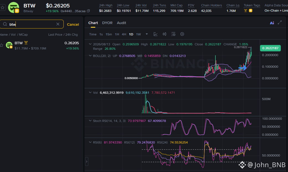Viewport: 288px width, 172px height.
Task: Toggle favorite star on BTW search result
Action: (1, 45)
